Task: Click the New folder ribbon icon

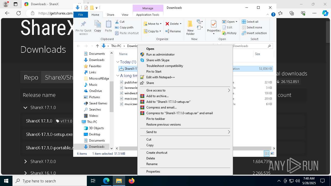Action: [x=190, y=24]
